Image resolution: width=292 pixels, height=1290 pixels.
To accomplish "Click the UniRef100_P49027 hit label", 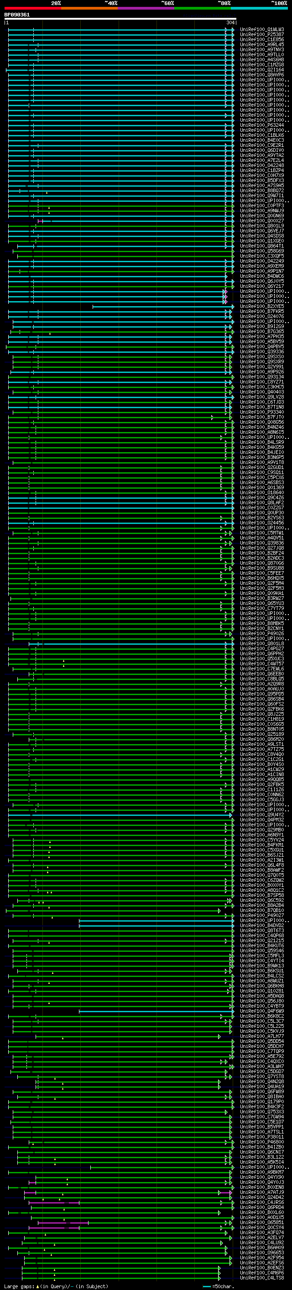I will pyautogui.click(x=261, y=915).
